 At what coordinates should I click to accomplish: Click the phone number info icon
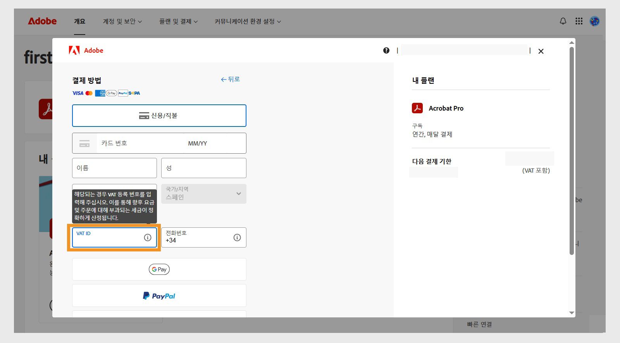(x=237, y=237)
